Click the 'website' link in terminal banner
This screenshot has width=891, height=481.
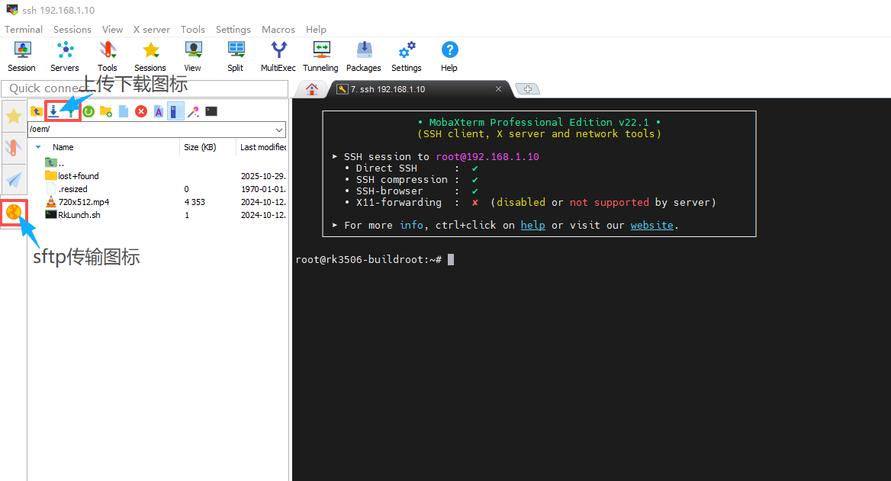[x=651, y=226]
